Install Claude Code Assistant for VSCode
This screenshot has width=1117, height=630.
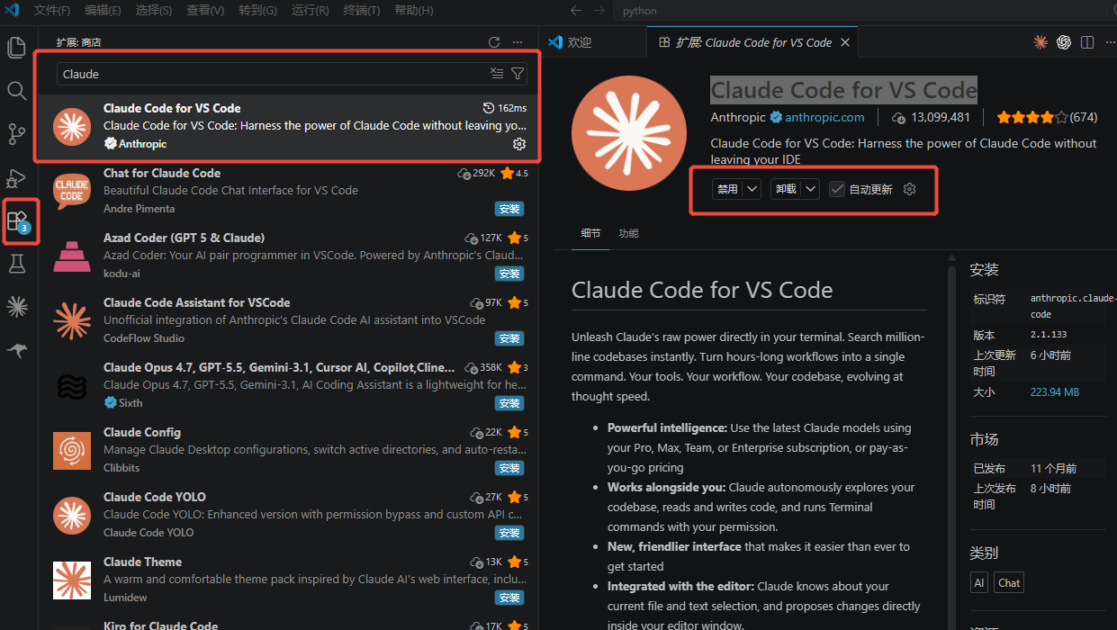click(x=509, y=338)
